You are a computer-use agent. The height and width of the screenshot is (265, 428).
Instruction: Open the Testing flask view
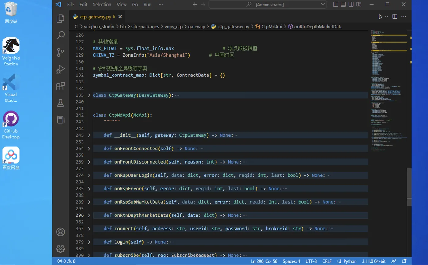[61, 103]
